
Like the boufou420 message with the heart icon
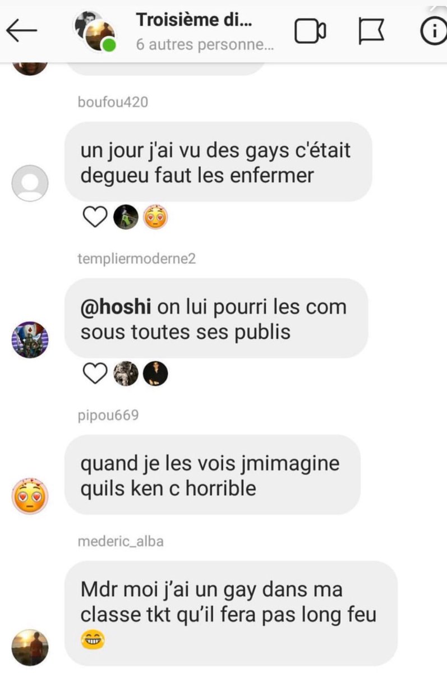tap(94, 218)
